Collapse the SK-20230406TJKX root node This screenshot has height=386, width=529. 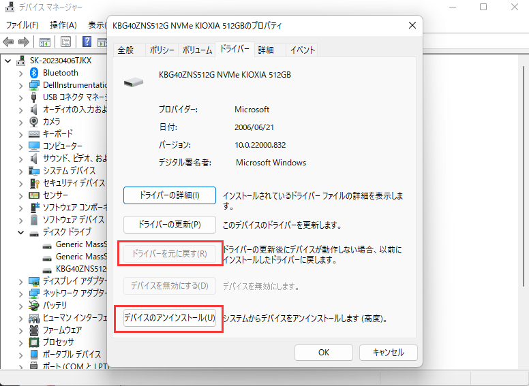pos(8,61)
